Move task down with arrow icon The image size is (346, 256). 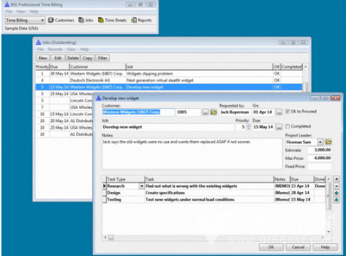[336, 201]
